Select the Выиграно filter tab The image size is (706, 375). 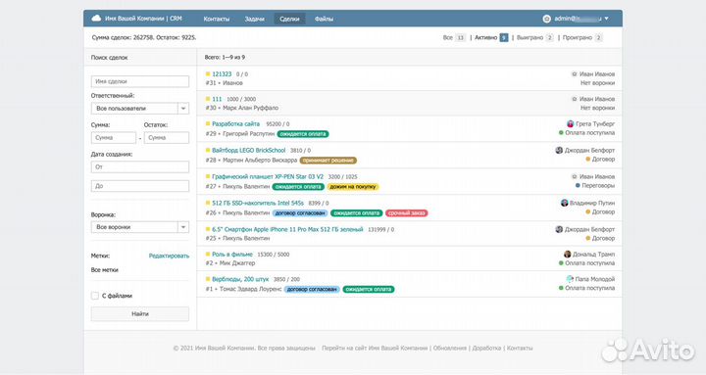[x=534, y=38]
